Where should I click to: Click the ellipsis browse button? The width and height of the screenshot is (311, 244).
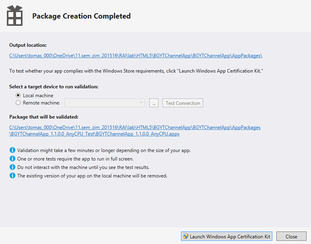click(x=154, y=103)
